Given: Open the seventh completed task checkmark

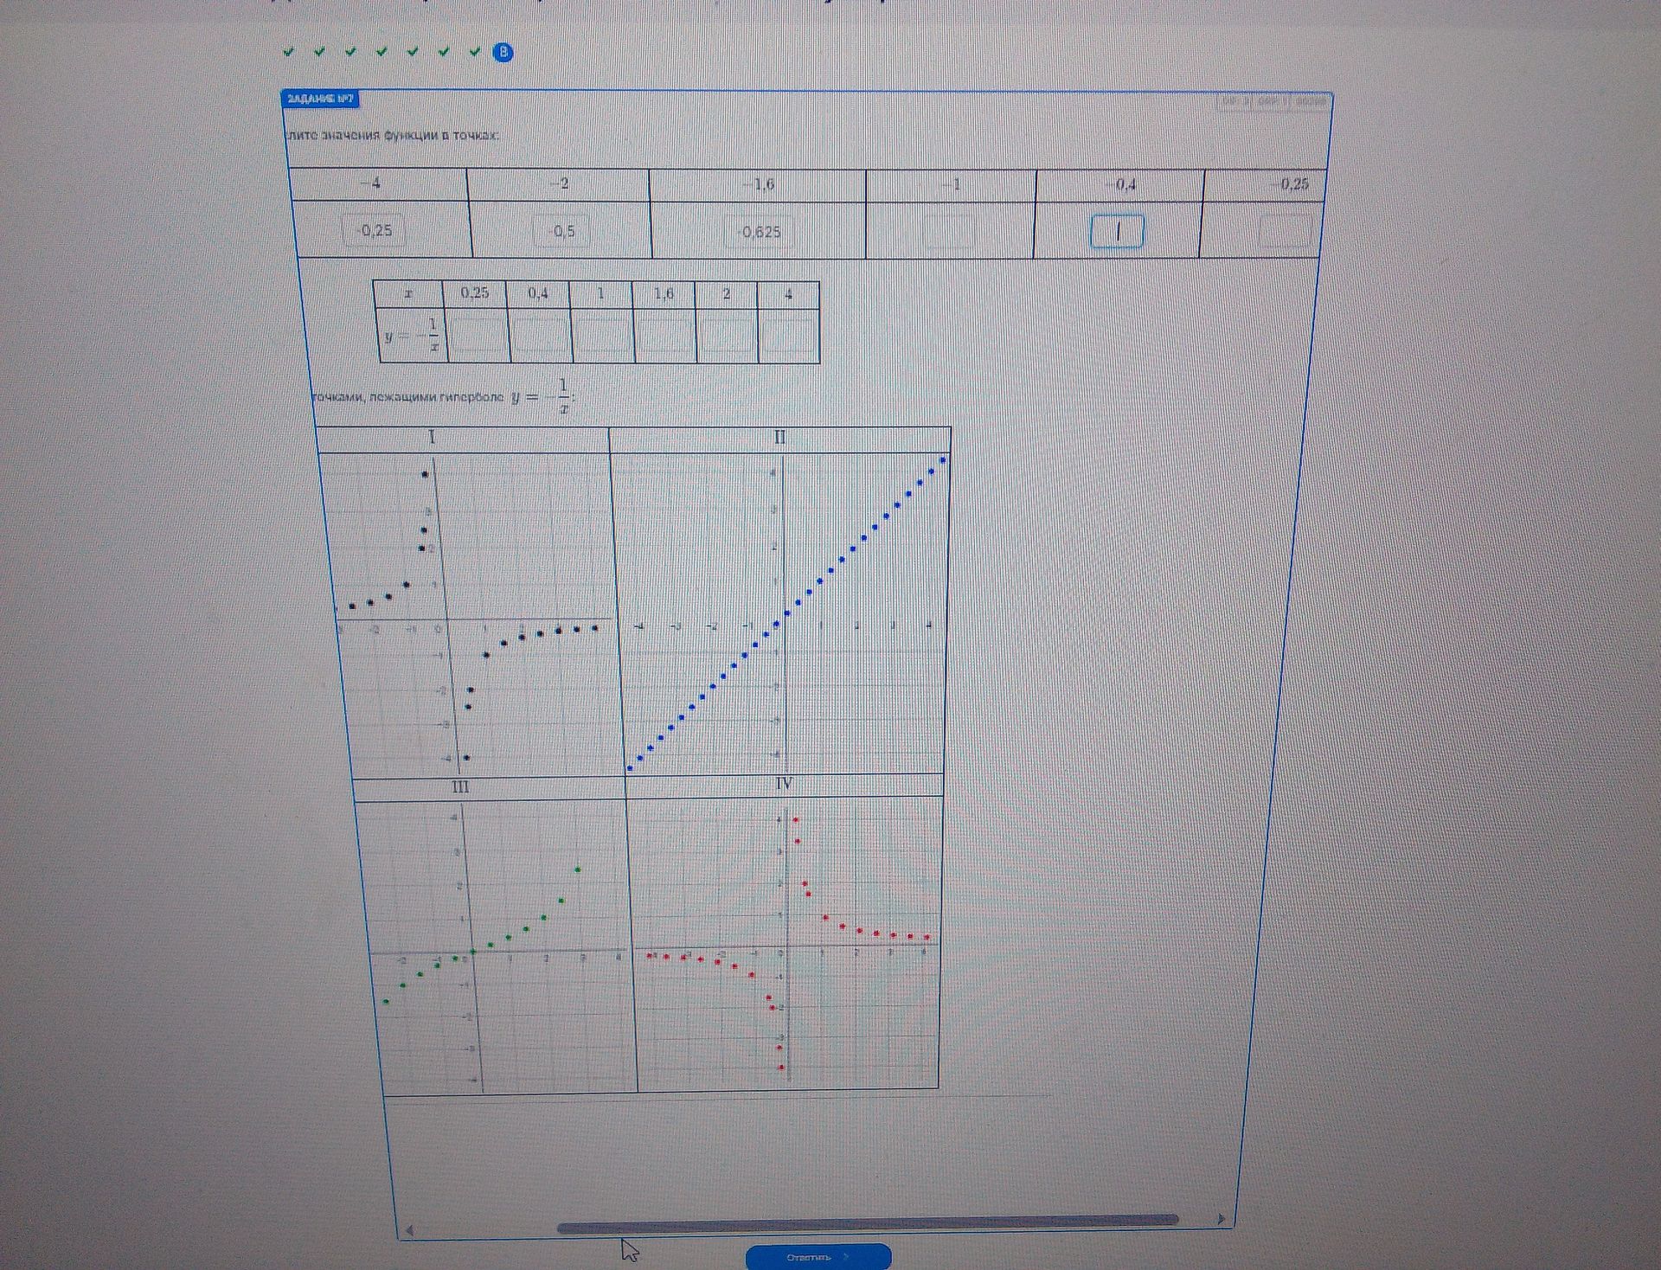Looking at the screenshot, I should [474, 52].
